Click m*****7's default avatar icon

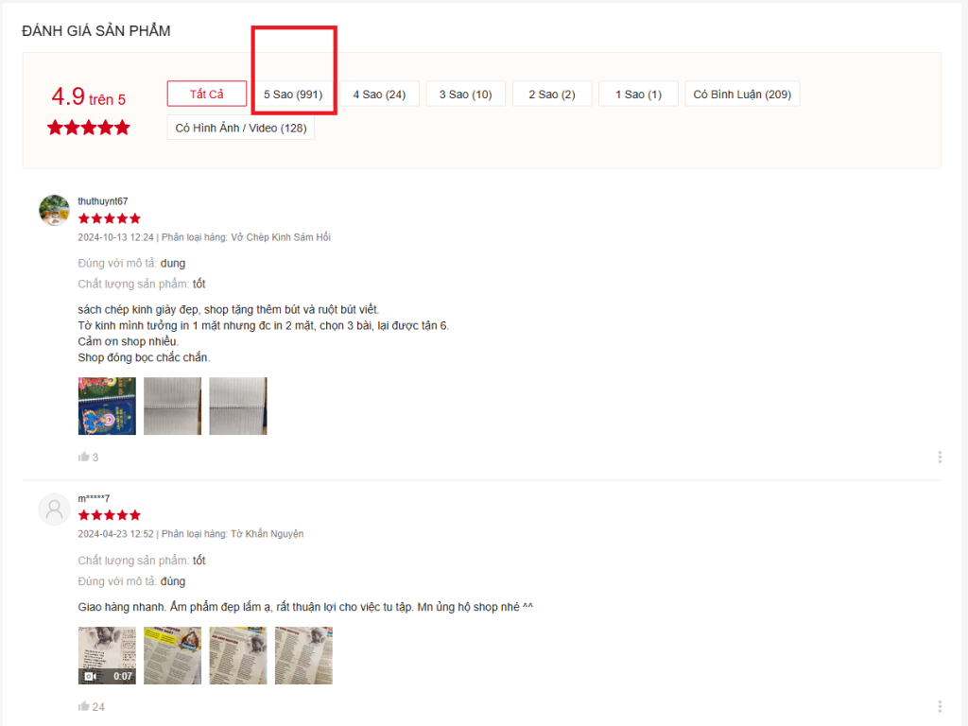pos(54,509)
